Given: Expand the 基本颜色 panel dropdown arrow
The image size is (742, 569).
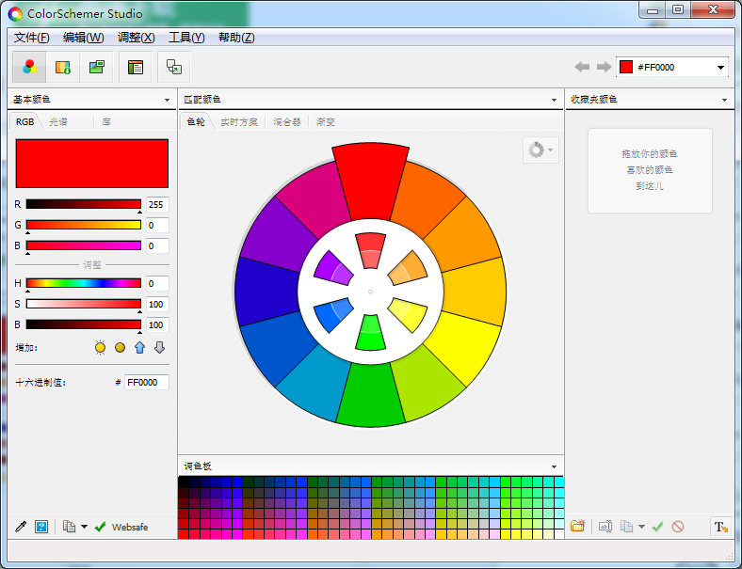Looking at the screenshot, I should pos(167,100).
